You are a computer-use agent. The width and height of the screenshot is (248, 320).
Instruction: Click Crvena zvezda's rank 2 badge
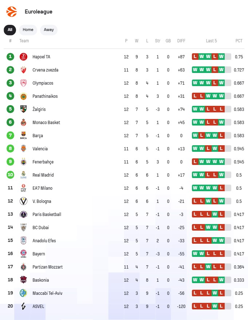coord(10,70)
